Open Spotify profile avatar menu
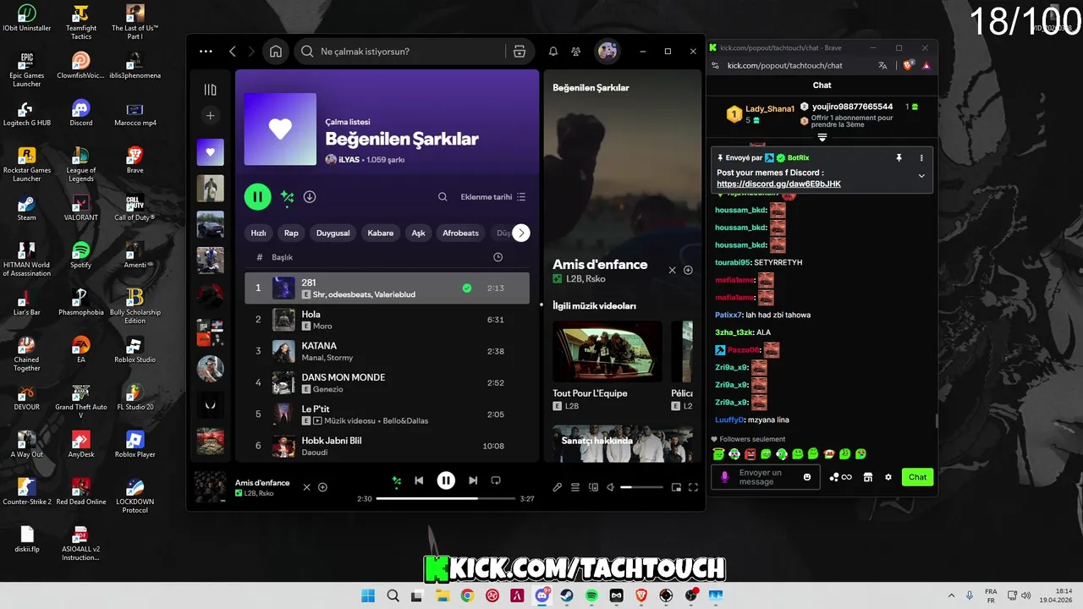The height and width of the screenshot is (609, 1083). tap(607, 52)
